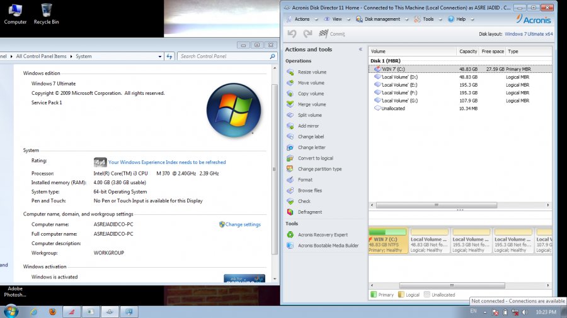Click the Free space column header

pyautogui.click(x=492, y=51)
